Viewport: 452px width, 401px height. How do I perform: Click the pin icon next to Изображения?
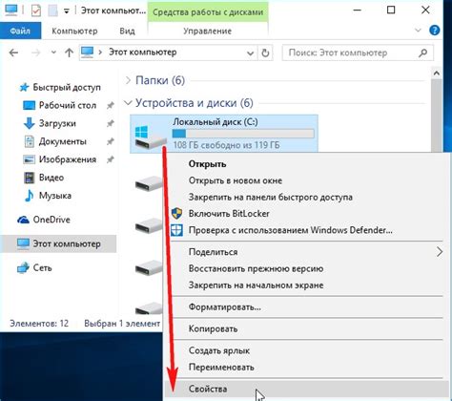tap(110, 159)
